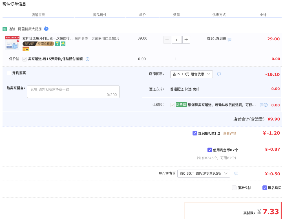Click the 你有8246个，可用87个 coin note
The height and width of the screenshot is (219, 285).
pyautogui.click(x=216, y=158)
